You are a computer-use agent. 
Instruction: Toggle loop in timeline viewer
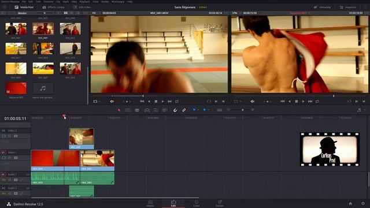coord(317,102)
